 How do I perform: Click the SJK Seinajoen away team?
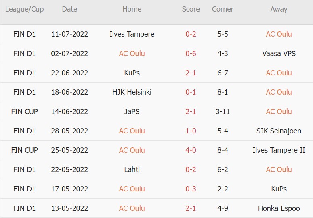[x=279, y=131]
